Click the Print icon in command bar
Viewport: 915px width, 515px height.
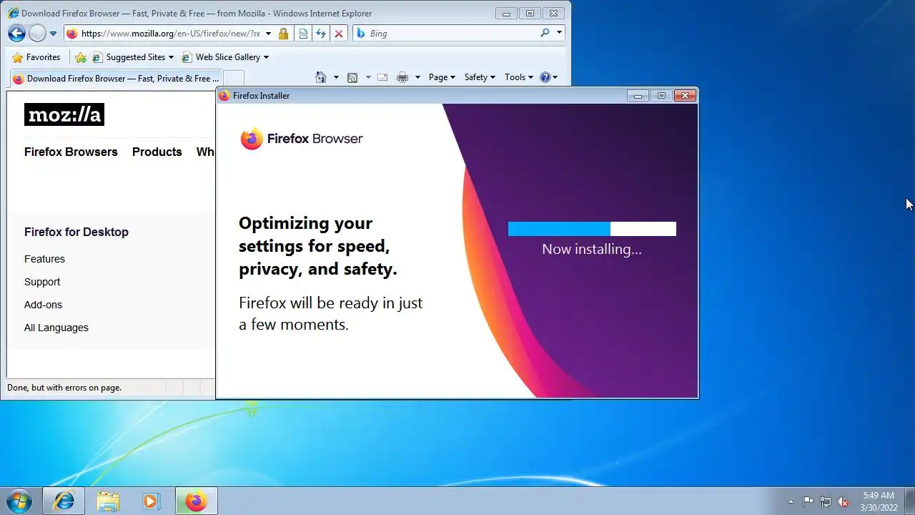(402, 77)
